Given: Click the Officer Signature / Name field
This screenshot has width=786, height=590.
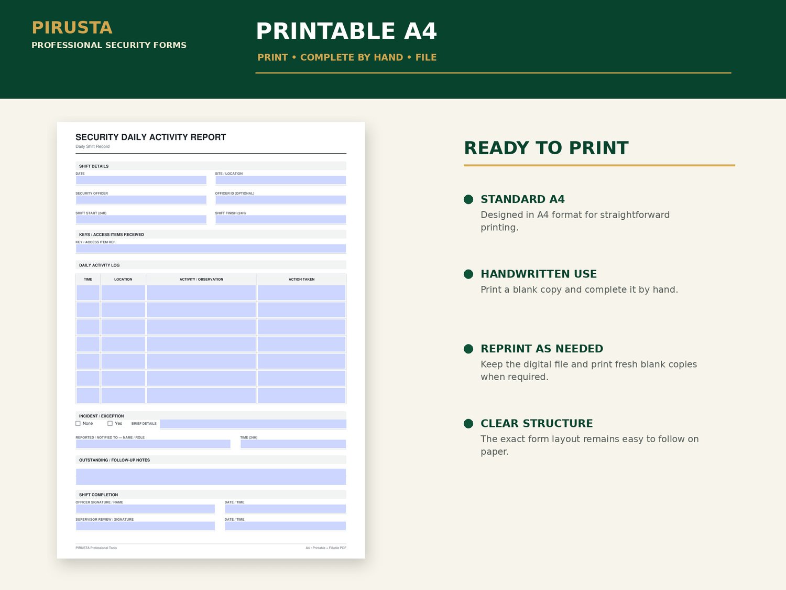Looking at the screenshot, I should [x=145, y=509].
